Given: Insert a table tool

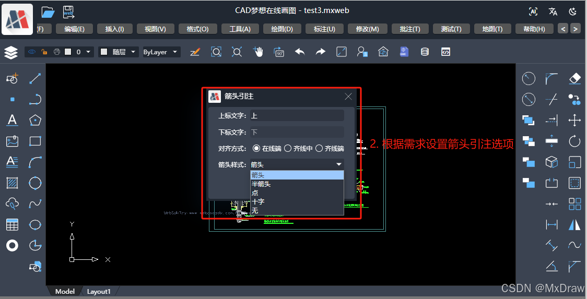Looking at the screenshot, I should 12,225.
